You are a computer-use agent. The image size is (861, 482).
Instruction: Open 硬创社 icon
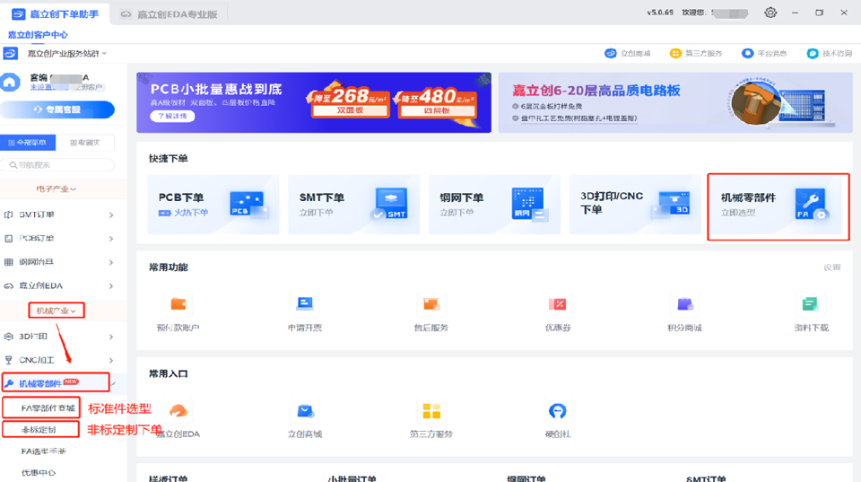click(557, 410)
